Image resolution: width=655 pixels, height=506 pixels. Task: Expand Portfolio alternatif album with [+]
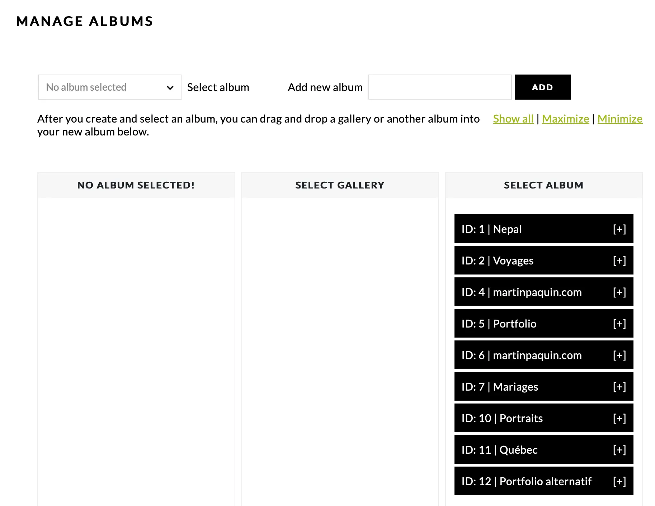coord(619,481)
